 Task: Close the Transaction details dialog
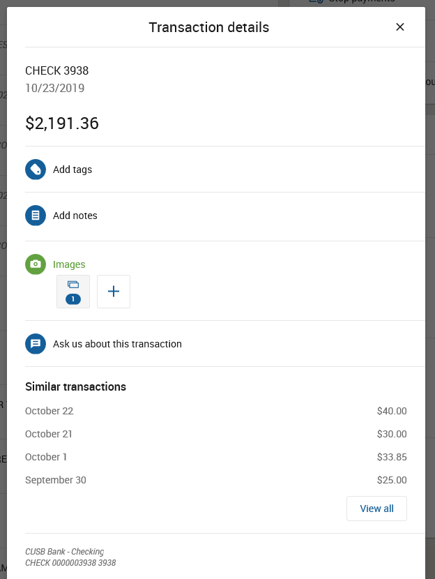(400, 27)
